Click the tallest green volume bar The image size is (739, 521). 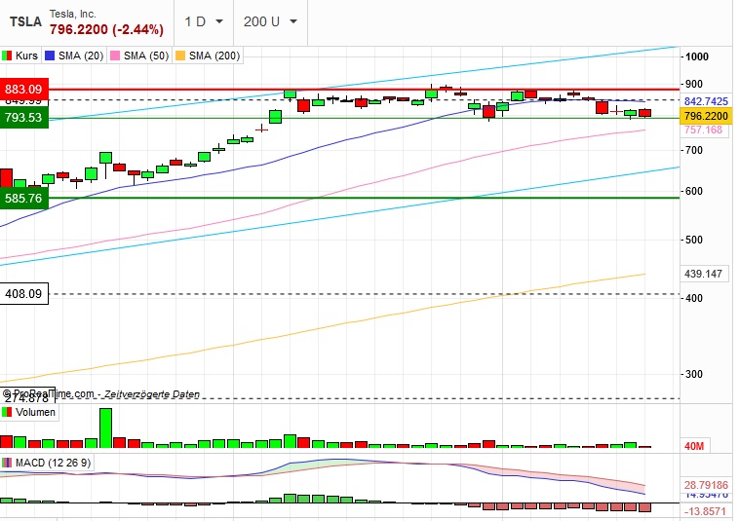pos(106,428)
